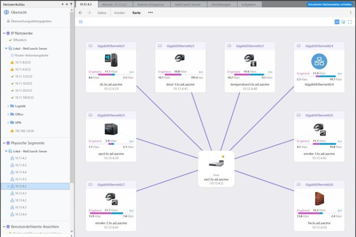
Task: Collapse Lokal – NetCrunch-Server under Physische Segmente
Action: coord(6,151)
